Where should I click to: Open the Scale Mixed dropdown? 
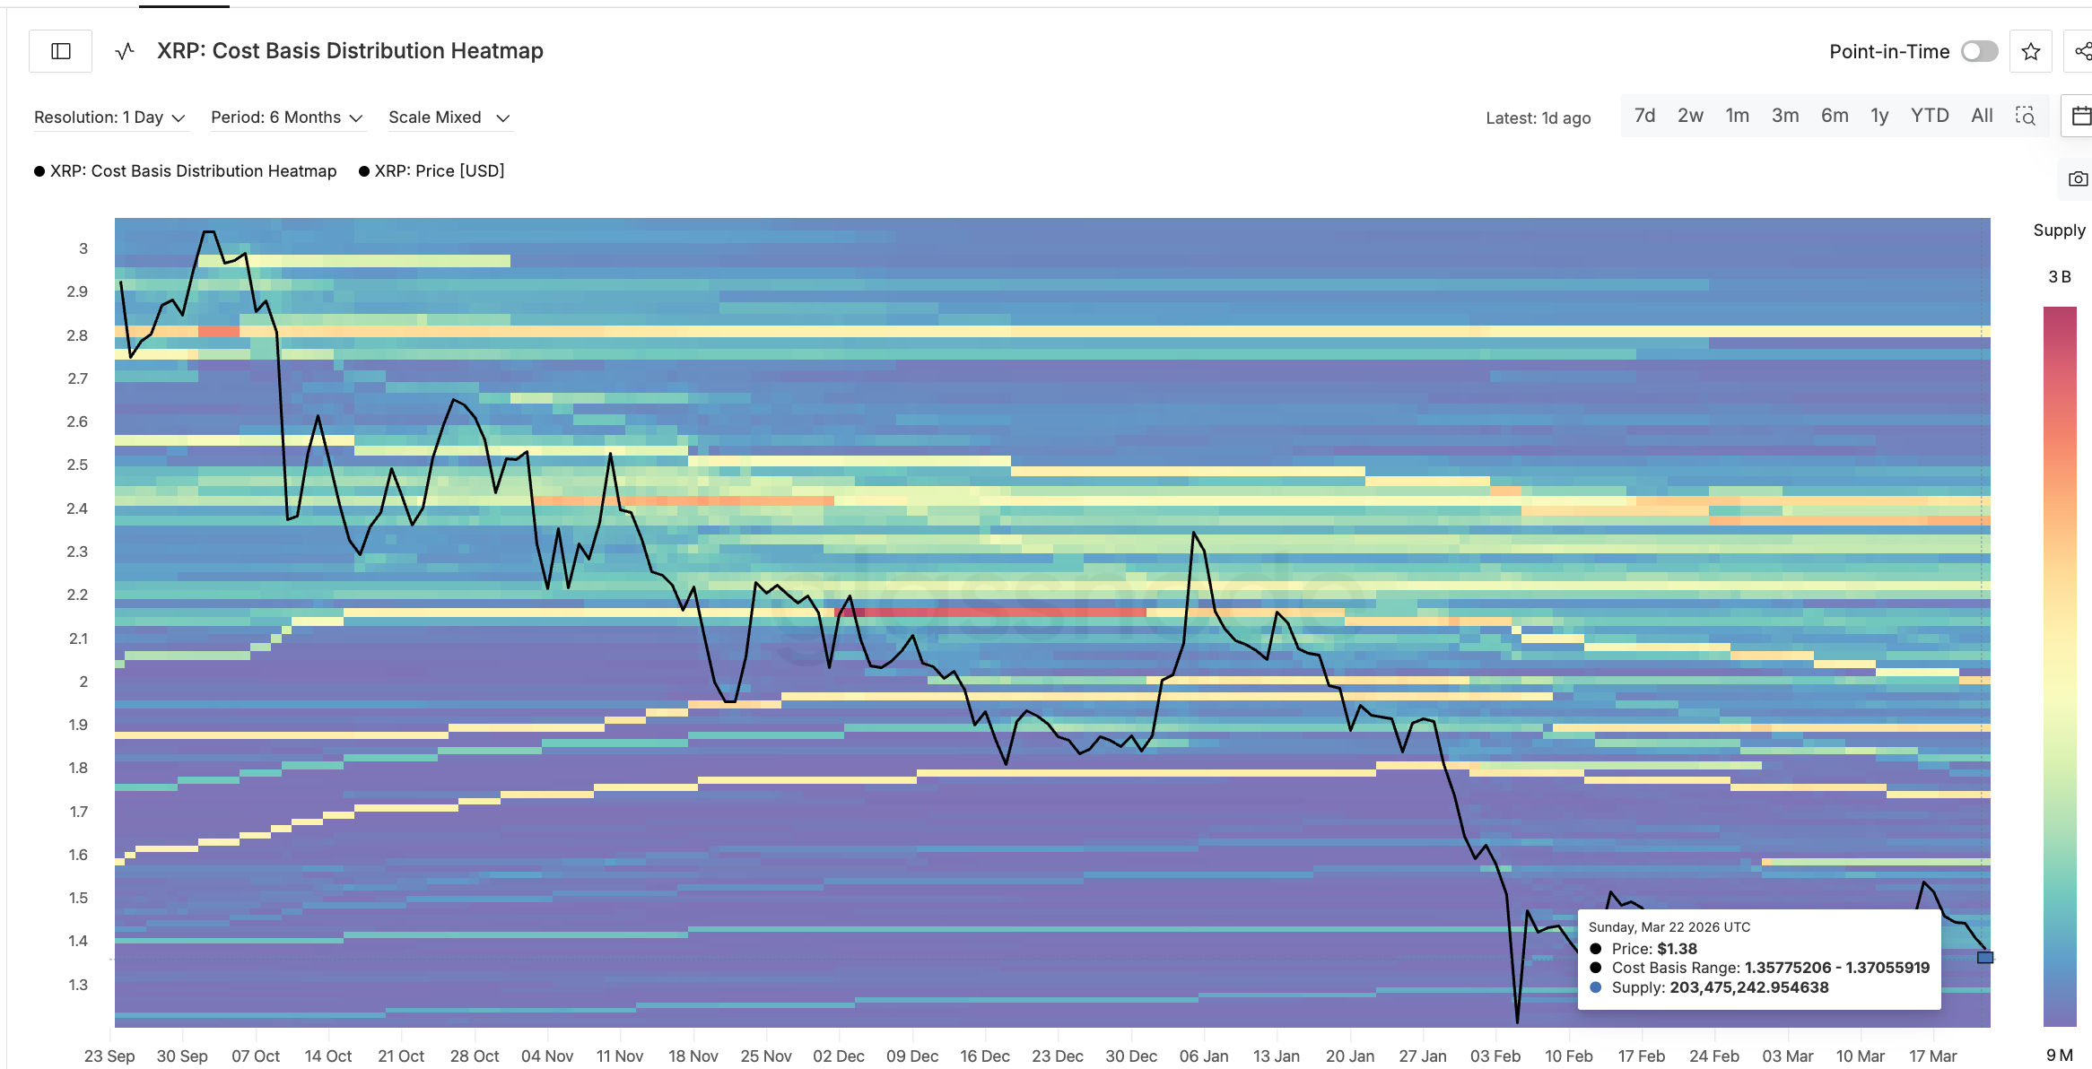coord(449,117)
